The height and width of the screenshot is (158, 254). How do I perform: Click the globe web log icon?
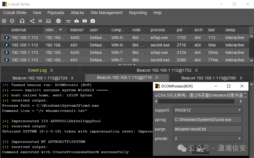pyautogui.click(x=58, y=21)
